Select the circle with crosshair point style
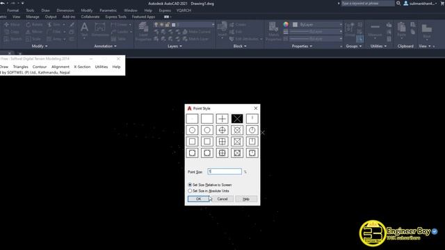This screenshot has height=250, width=445. [x=222, y=130]
